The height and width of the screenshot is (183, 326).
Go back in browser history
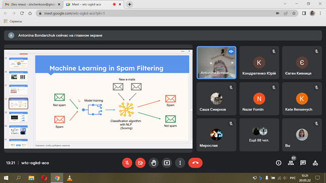6,13
